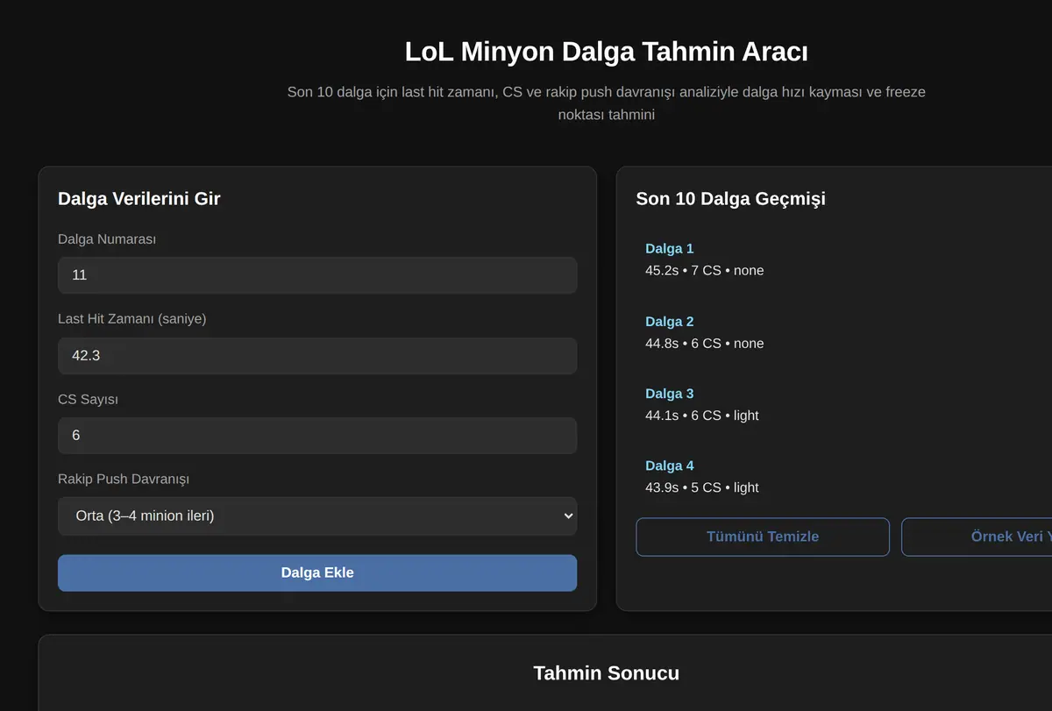Select the Dalga 3 history title
The width and height of the screenshot is (1052, 711).
click(x=670, y=394)
